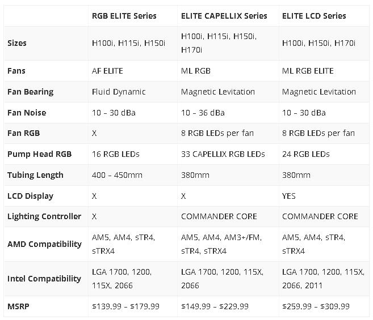The height and width of the screenshot is (320, 373).
Task: Click the AMD Compatibility row label
Action: pyautogui.click(x=44, y=244)
